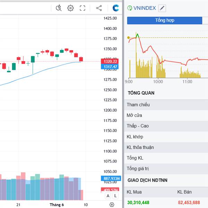Click the 10:00 label on intraday chart
The image size is (208, 208).
[x=158, y=82]
